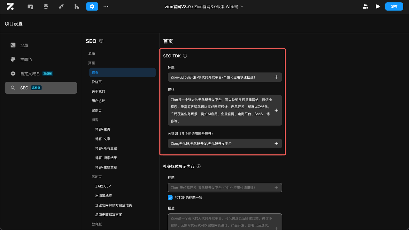The image size is (409, 230).
Task: Click the 落地页 group heading
Action: coord(97,177)
